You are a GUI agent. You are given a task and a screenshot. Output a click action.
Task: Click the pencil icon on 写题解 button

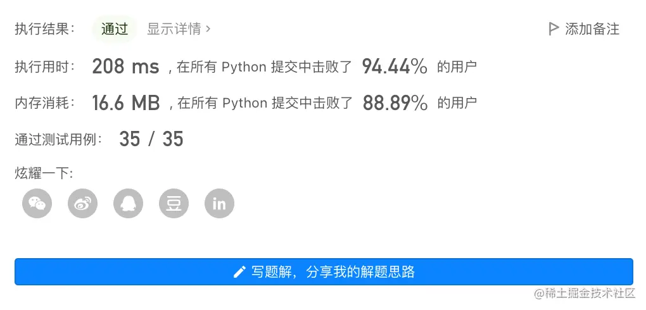pos(239,272)
